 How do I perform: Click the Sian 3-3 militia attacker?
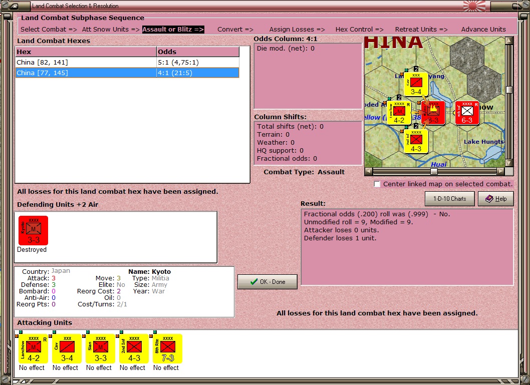point(101,348)
